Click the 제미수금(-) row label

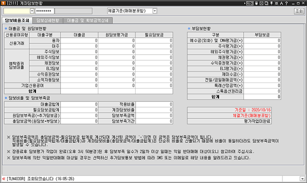[x=215, y=75]
